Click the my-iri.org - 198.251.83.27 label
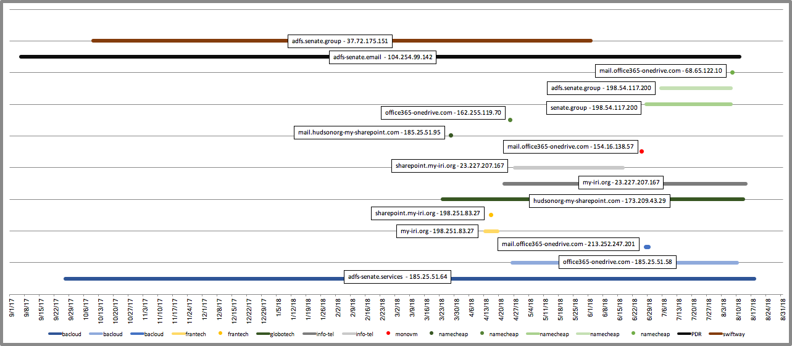 click(x=437, y=231)
